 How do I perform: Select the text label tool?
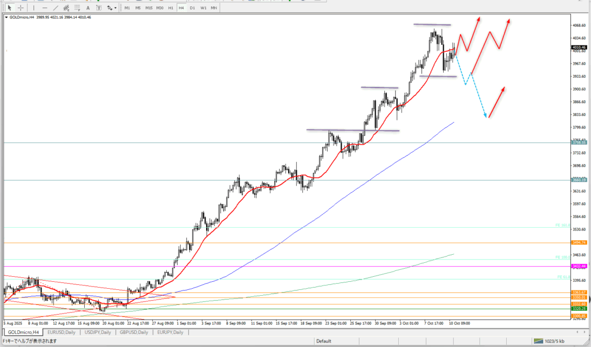pos(100,7)
